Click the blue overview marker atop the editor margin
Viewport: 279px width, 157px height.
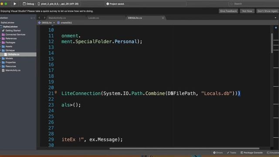(276, 27)
